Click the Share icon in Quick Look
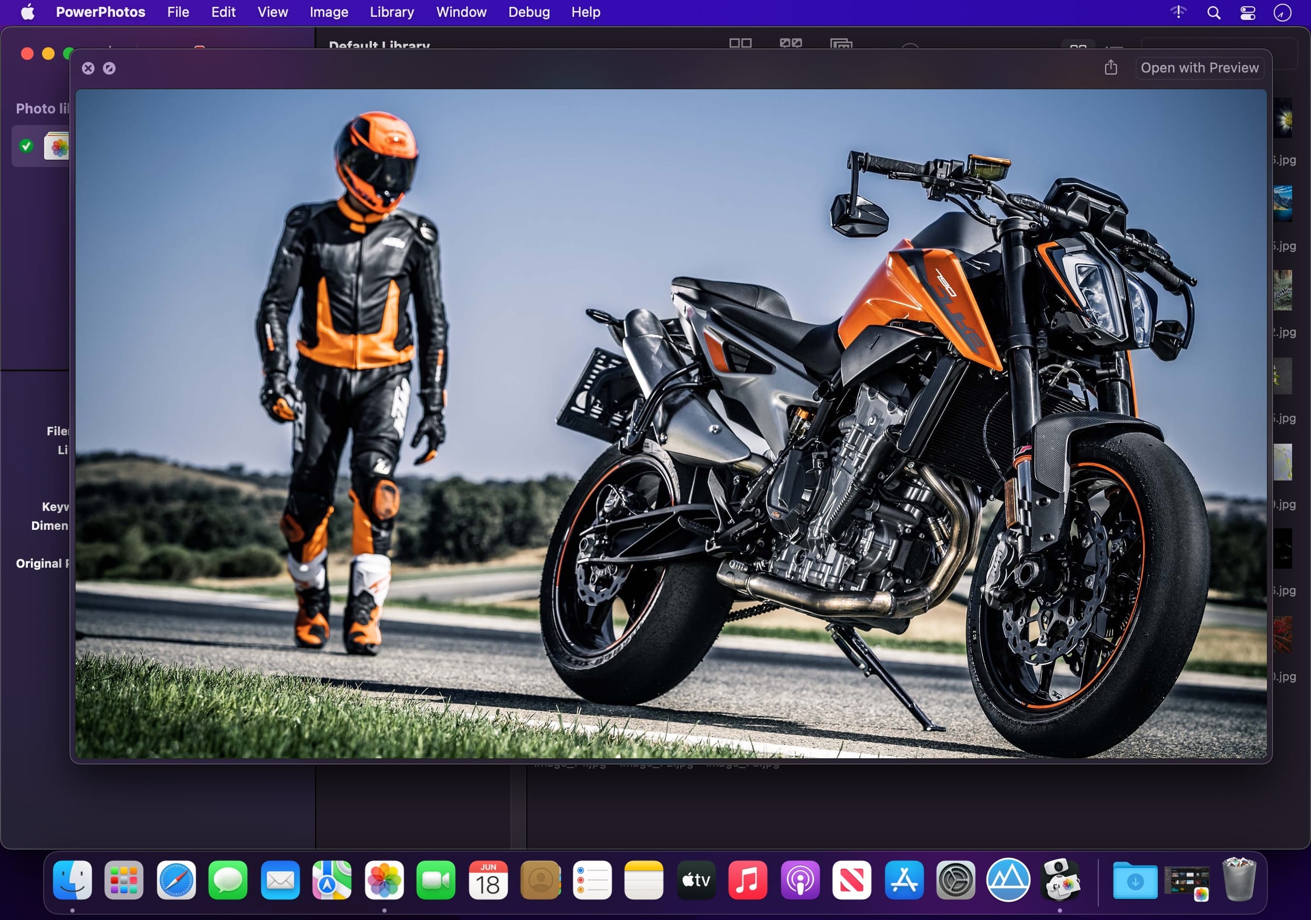This screenshot has width=1311, height=920. coord(1110,68)
